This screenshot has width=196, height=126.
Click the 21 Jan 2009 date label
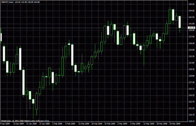31,124
